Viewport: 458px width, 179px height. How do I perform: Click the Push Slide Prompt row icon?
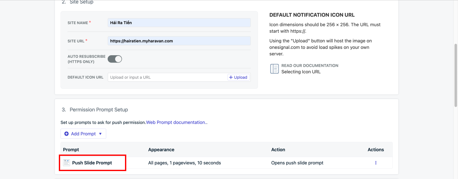coord(66,163)
